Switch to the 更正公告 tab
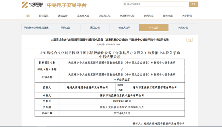 [x=95, y=27]
